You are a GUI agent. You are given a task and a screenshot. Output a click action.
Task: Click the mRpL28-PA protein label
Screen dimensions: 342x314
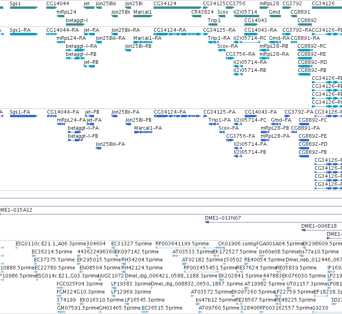275,136
